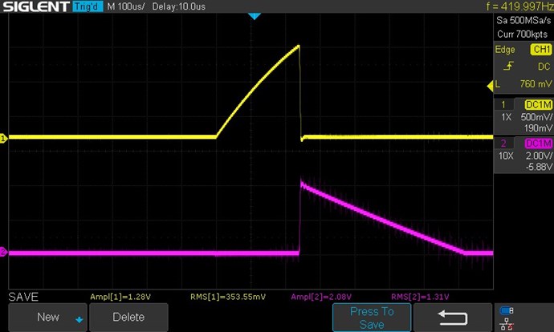554x332 pixels.
Task: Click the Delete button
Action: click(x=128, y=318)
